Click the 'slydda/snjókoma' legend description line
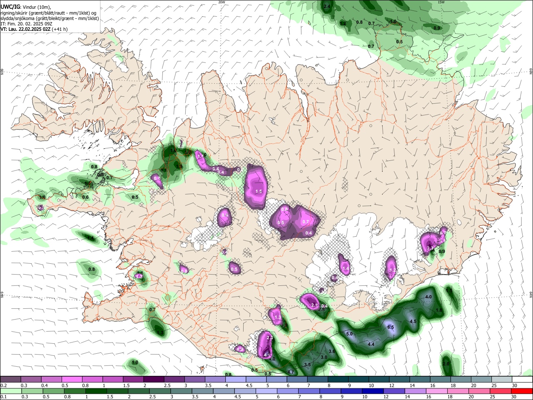 (x=50, y=18)
